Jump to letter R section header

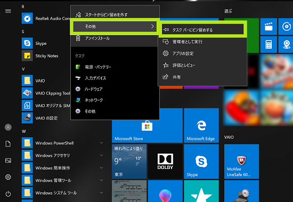pyautogui.click(x=23, y=7)
